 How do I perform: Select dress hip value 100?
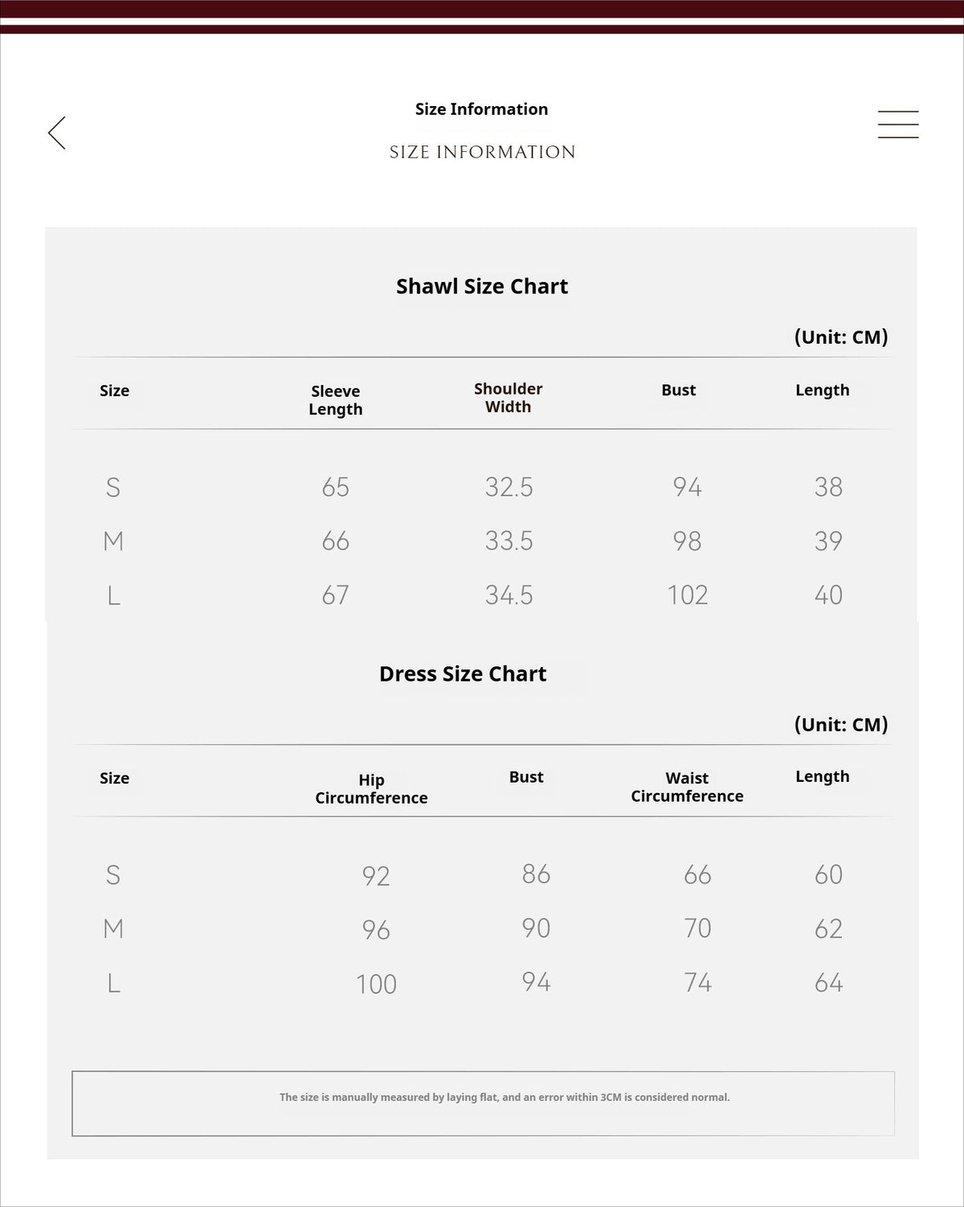[377, 984]
